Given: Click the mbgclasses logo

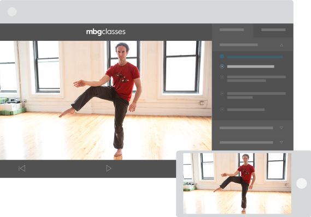Looking at the screenshot, I should click(105, 32).
